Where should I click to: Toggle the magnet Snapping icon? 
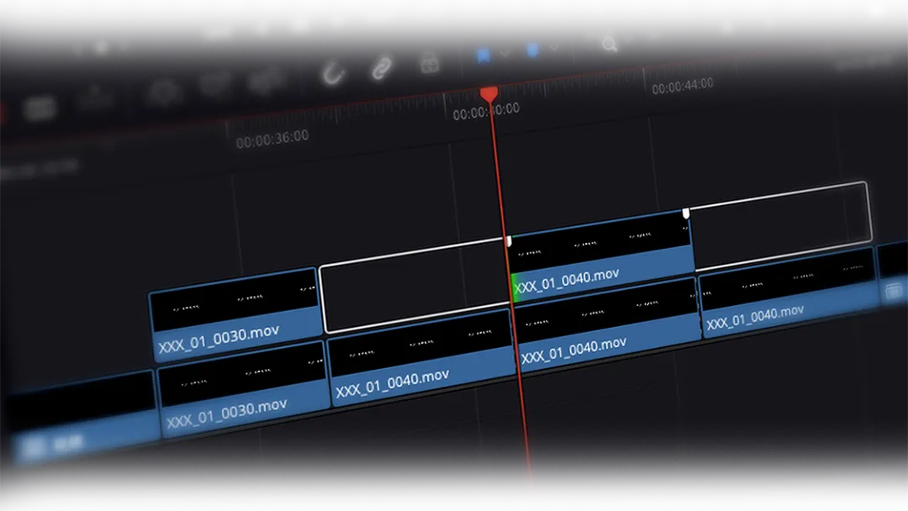pos(332,73)
